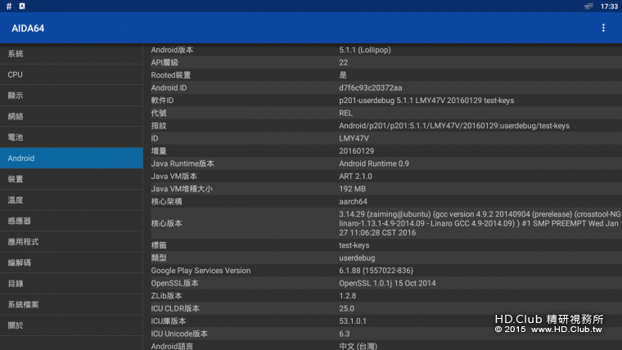
Task: Open the 裝置 sidebar item
Action: (71, 179)
